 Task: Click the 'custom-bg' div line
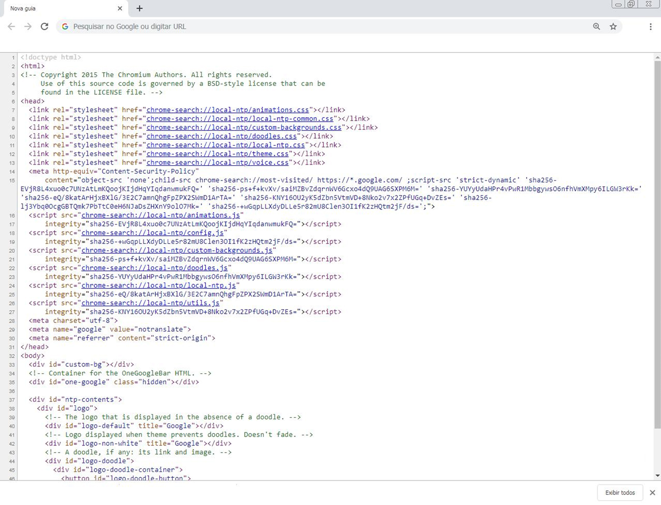(x=81, y=364)
